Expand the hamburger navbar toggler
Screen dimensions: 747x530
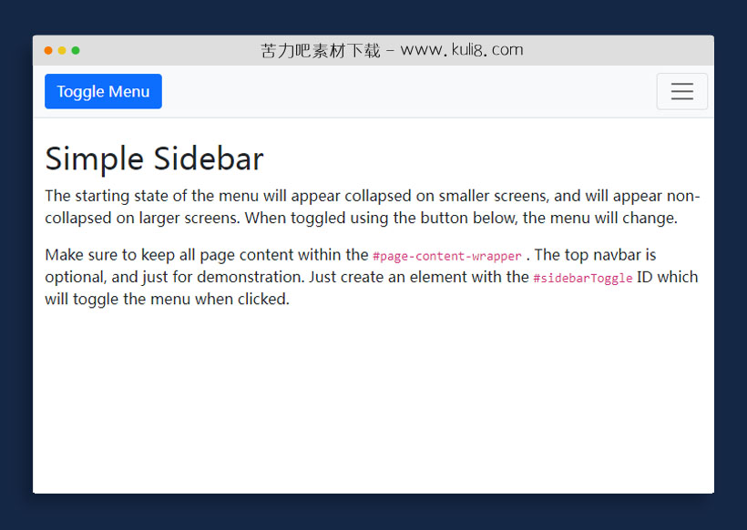(681, 91)
